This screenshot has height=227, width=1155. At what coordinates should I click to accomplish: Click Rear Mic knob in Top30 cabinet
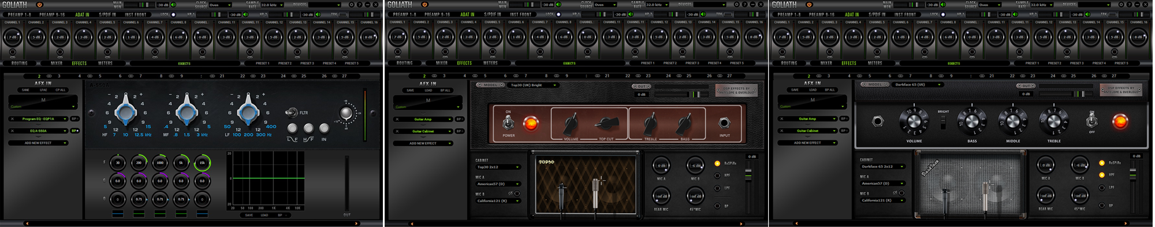coord(661,196)
